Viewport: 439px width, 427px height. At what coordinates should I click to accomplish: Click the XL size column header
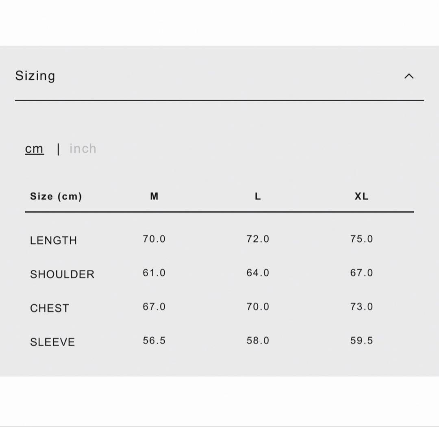tap(361, 196)
